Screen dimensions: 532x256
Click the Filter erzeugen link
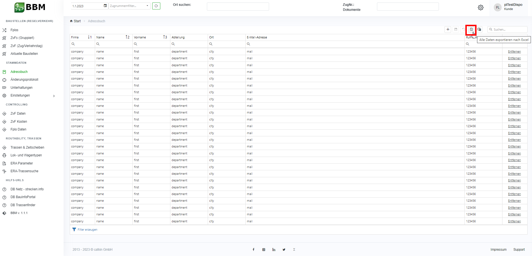87,230
